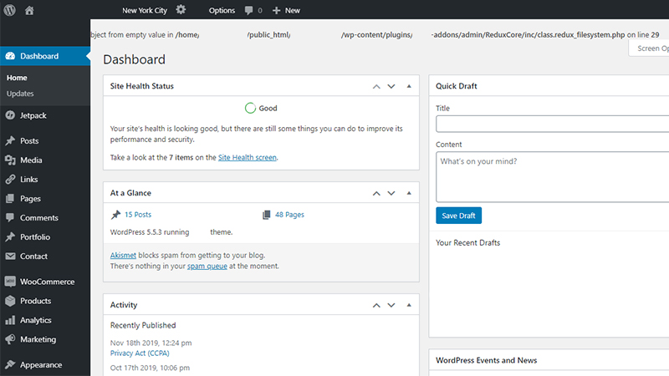Screen dimensions: 669x376
Task: Click the What's on your mind content box
Action: (553, 177)
